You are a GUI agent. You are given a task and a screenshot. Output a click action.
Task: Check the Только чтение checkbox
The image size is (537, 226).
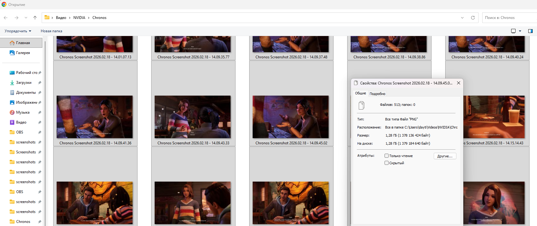(386, 156)
